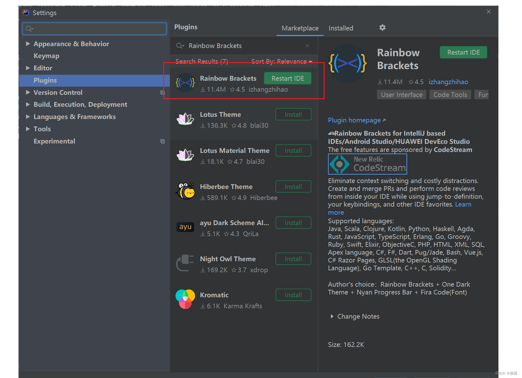Install the Lotus Theme plugin
Screen dimensions: 522x378
(293, 115)
